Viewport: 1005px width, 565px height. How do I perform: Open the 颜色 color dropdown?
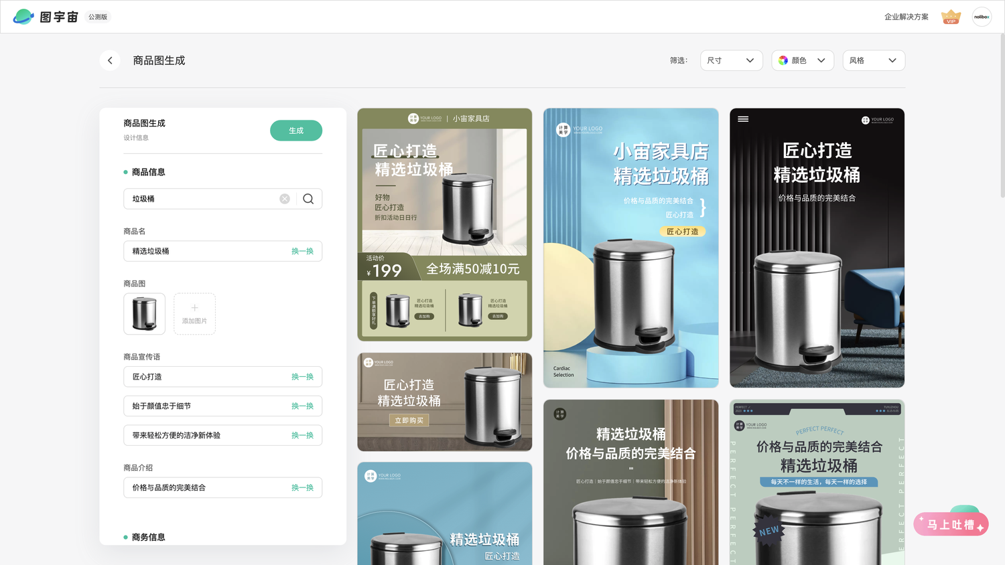point(803,60)
